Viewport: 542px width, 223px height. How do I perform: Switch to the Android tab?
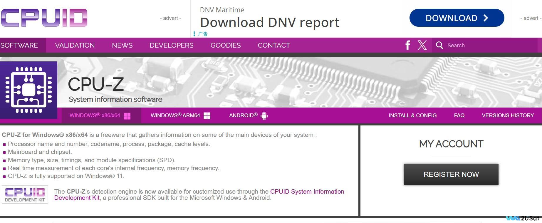click(248, 115)
